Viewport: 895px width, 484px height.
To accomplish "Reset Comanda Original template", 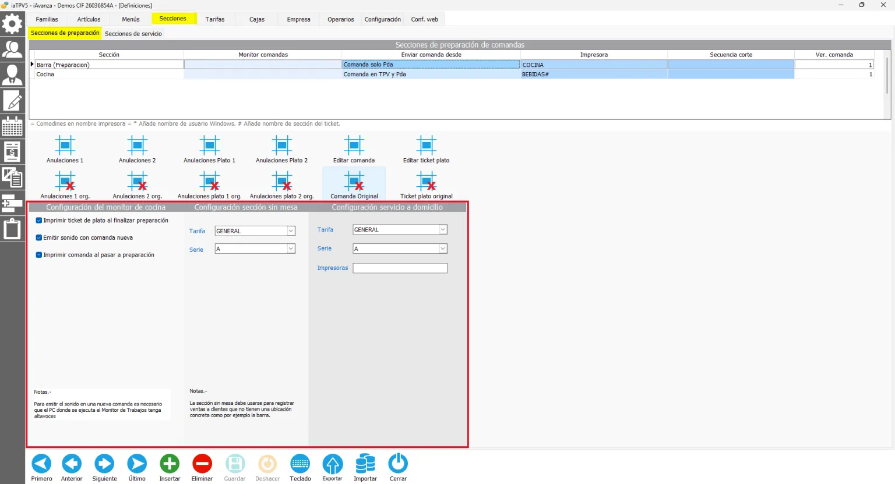I will click(x=354, y=185).
